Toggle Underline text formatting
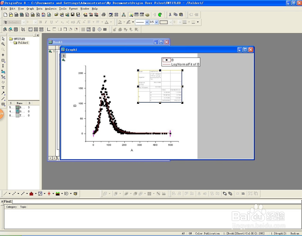Screen dimensions: 302x236 pyautogui.click(x=51, y=22)
